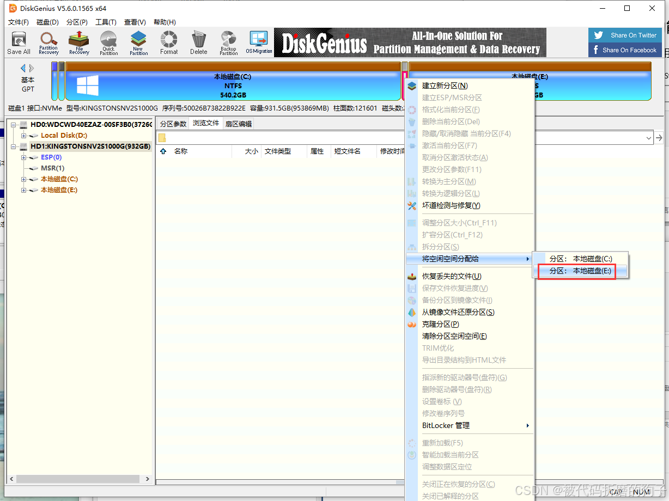This screenshot has width=669, height=501.
Task: Select 本地磁盘(C:) in disk tree
Action: tap(59, 179)
